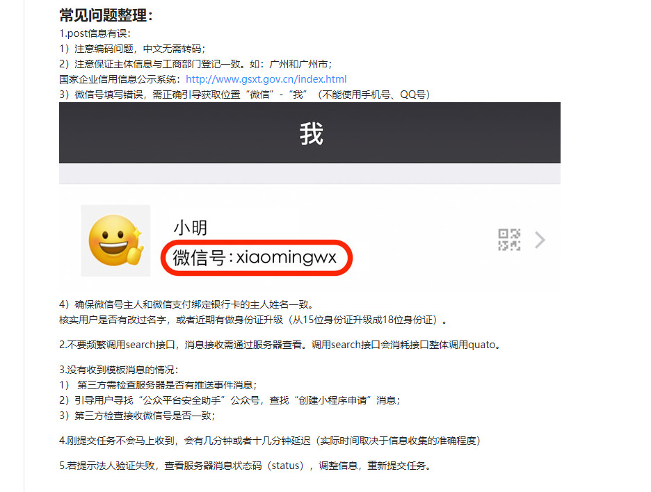Click the line about 微信号填写错误
The image size is (651, 492).
(x=245, y=95)
